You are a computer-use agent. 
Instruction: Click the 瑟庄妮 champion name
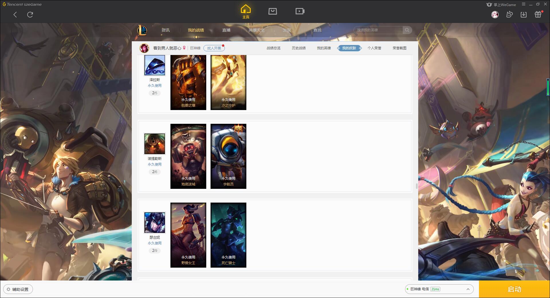[x=155, y=238]
